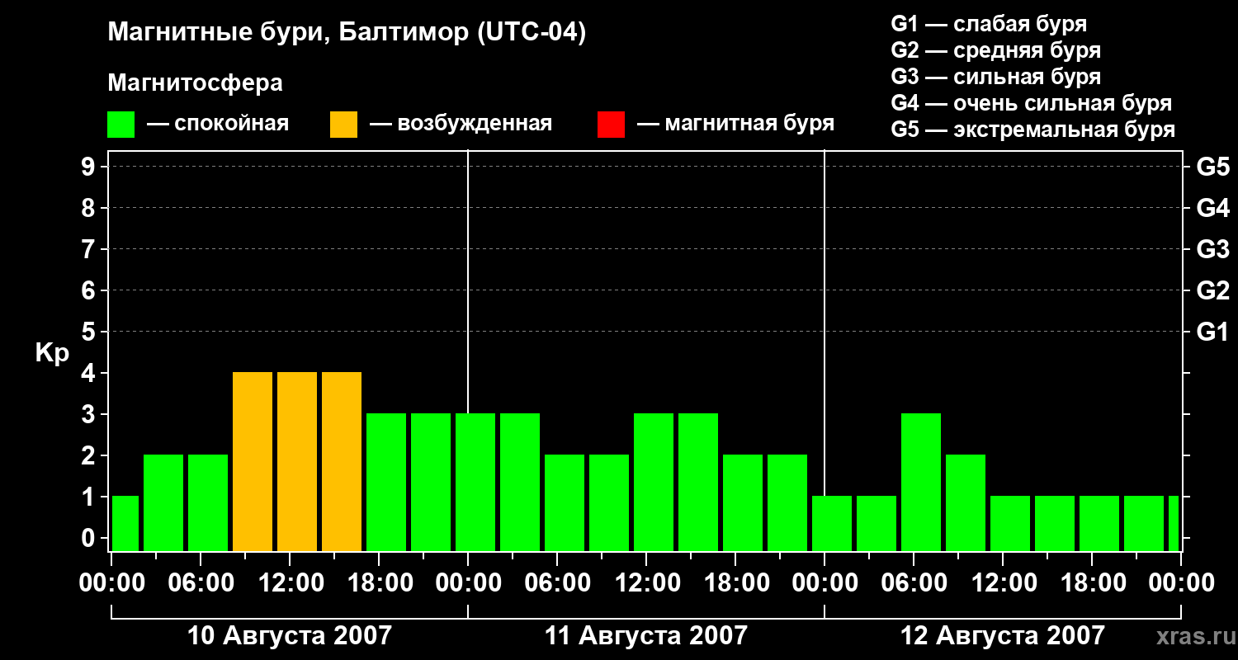Click the '06:00' time label for 11 August

tap(558, 583)
